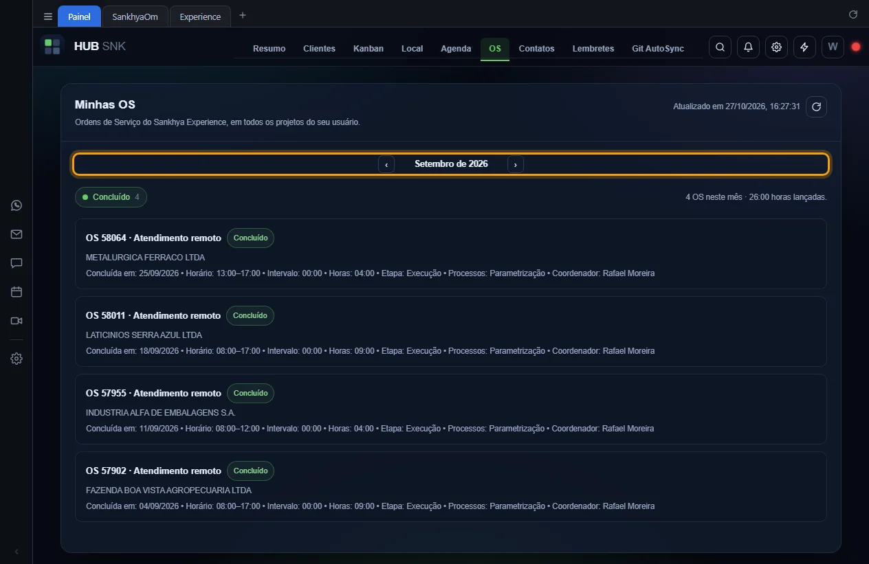Collapse the left sidebar with chevron

tap(16, 552)
